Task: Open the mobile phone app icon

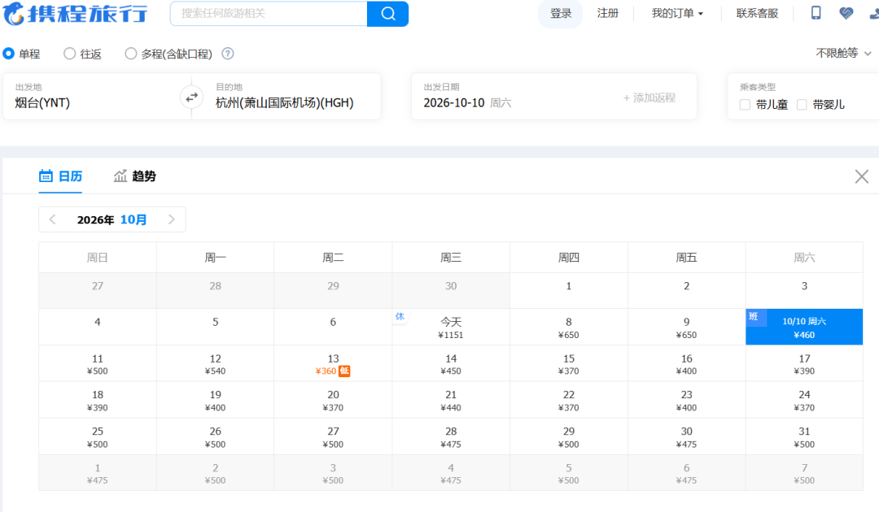Action: 816,13
